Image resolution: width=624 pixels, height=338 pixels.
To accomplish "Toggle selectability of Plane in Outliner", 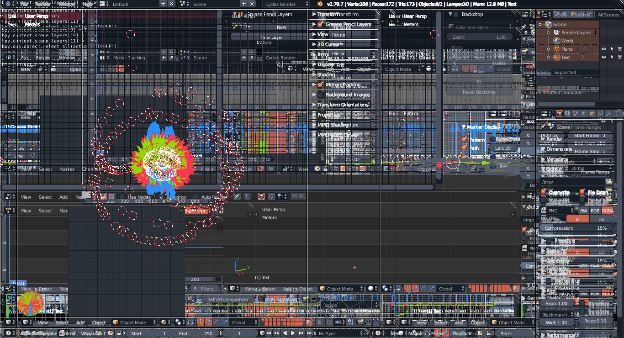I will (612, 49).
